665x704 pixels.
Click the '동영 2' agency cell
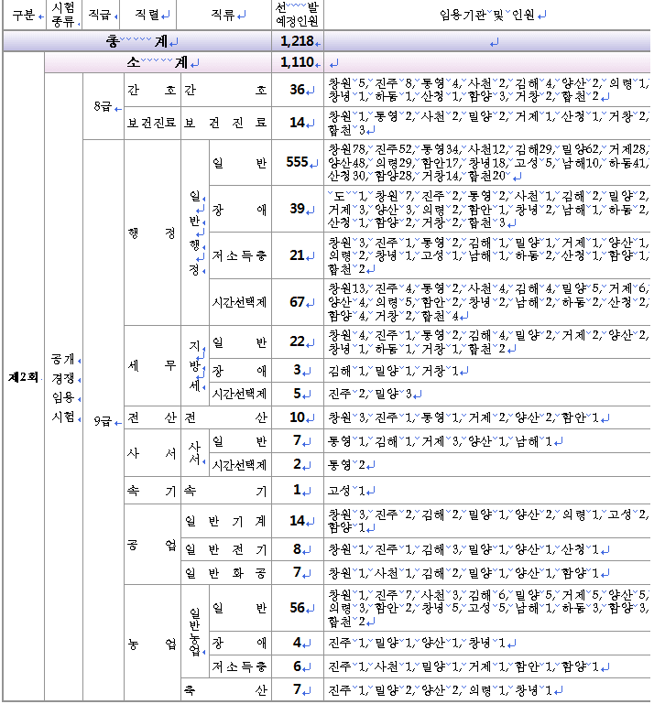(x=487, y=465)
